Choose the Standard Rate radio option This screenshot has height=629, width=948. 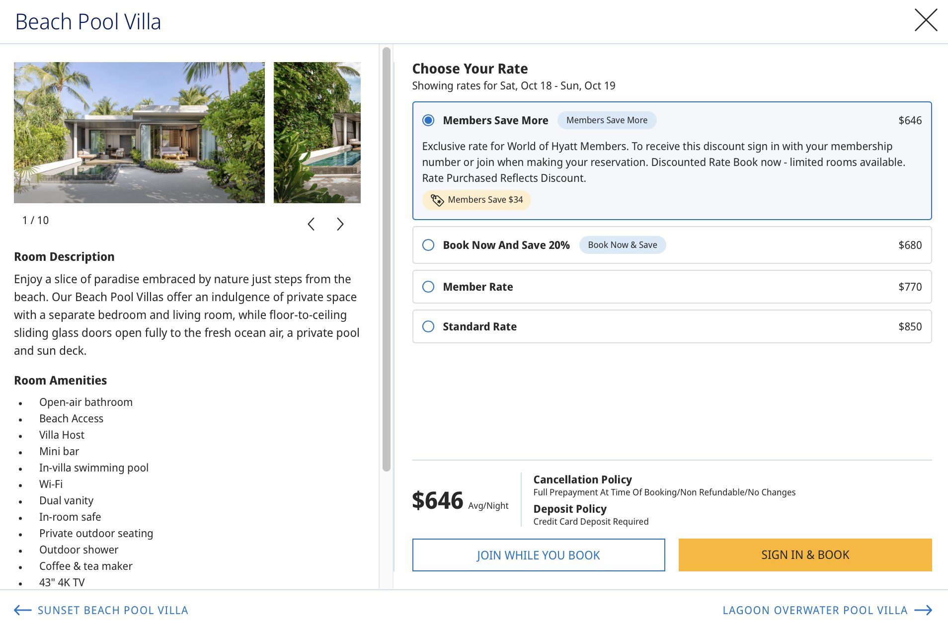428,326
